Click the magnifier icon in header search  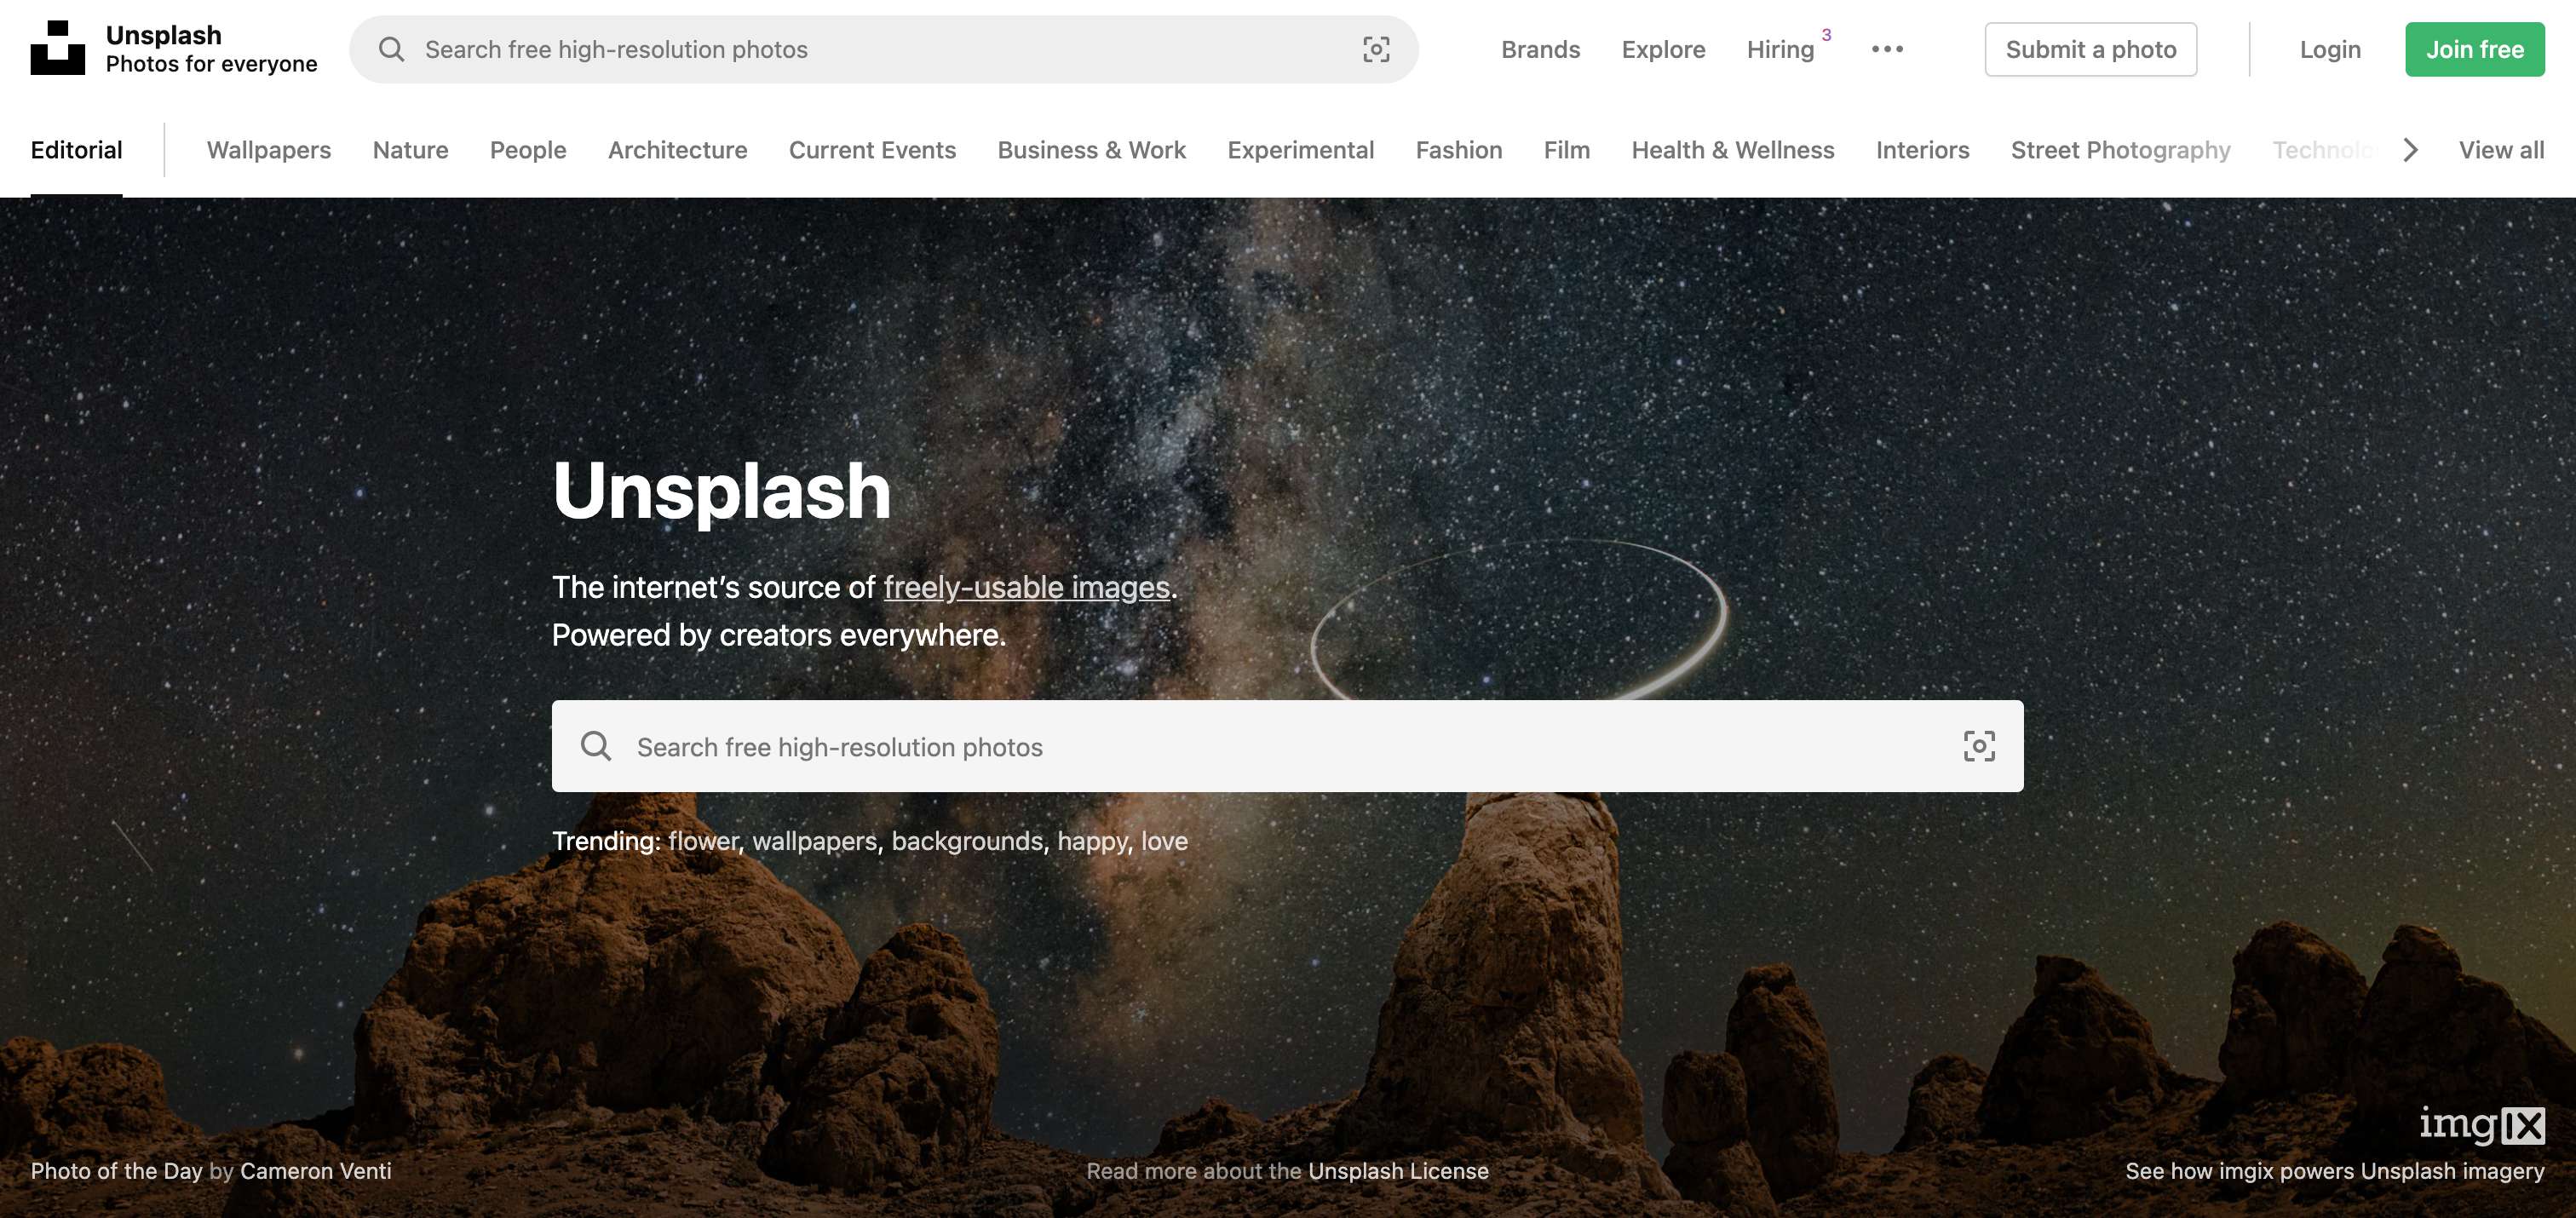click(391, 49)
